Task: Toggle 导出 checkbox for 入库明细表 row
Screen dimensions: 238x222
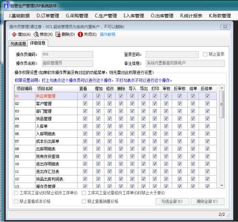Action: click(144, 134)
